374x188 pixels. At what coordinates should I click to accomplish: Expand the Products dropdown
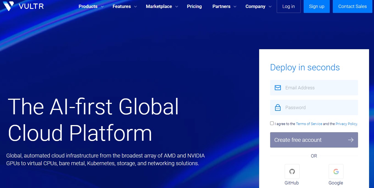pos(88,6)
